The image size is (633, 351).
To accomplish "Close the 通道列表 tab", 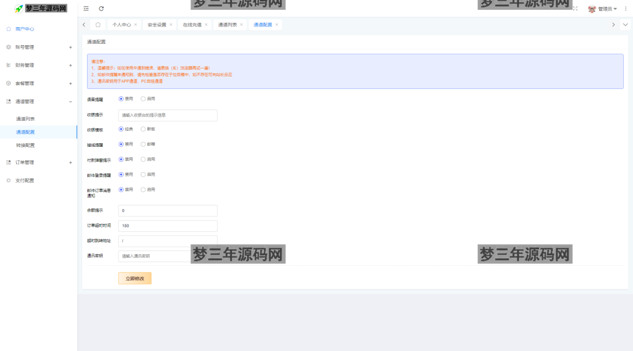I will pyautogui.click(x=242, y=25).
